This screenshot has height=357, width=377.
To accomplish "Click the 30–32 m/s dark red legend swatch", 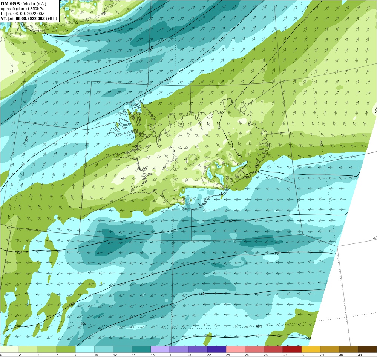I will pos(292,349).
